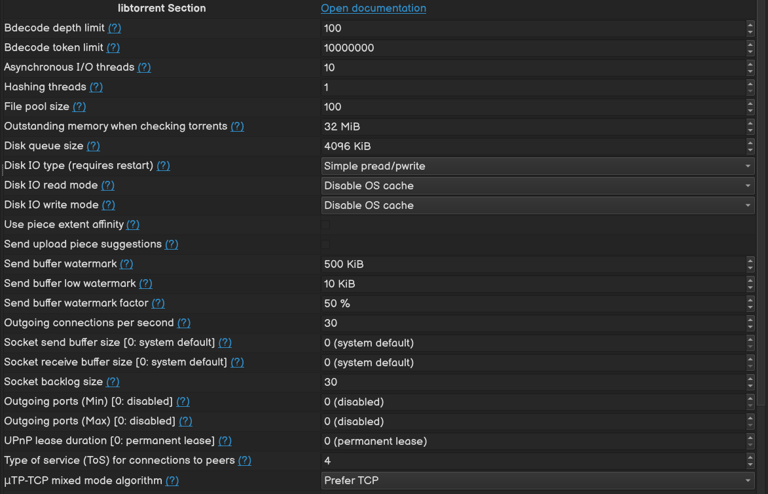768x494 pixels.
Task: Open help for Bdecode token limit
Action: click(113, 48)
